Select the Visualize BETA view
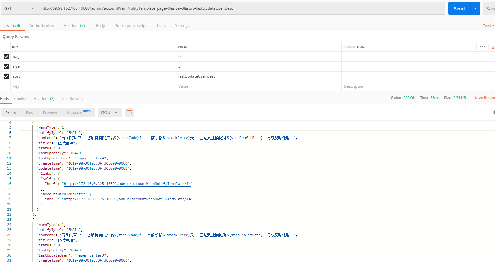495x262 pixels. 78,113
